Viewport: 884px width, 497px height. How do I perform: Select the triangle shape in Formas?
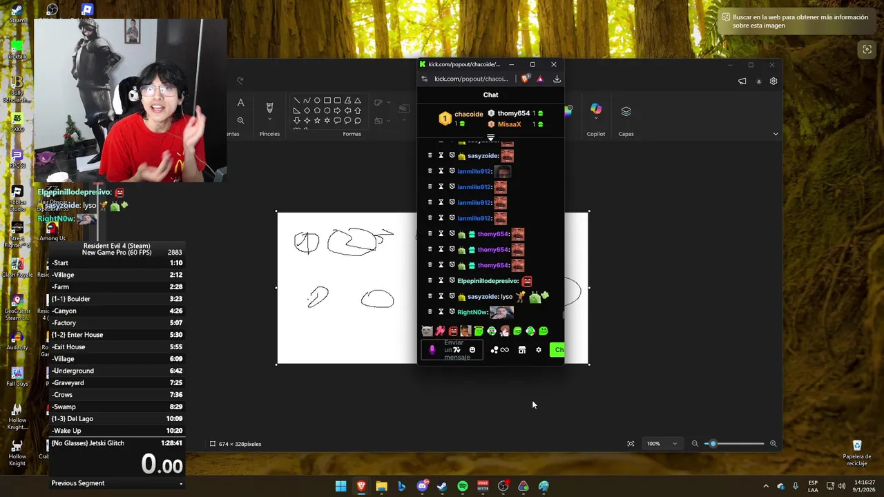[357, 101]
